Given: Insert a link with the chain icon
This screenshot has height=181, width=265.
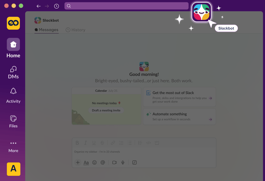Looking at the screenshot, I should coord(113,143).
